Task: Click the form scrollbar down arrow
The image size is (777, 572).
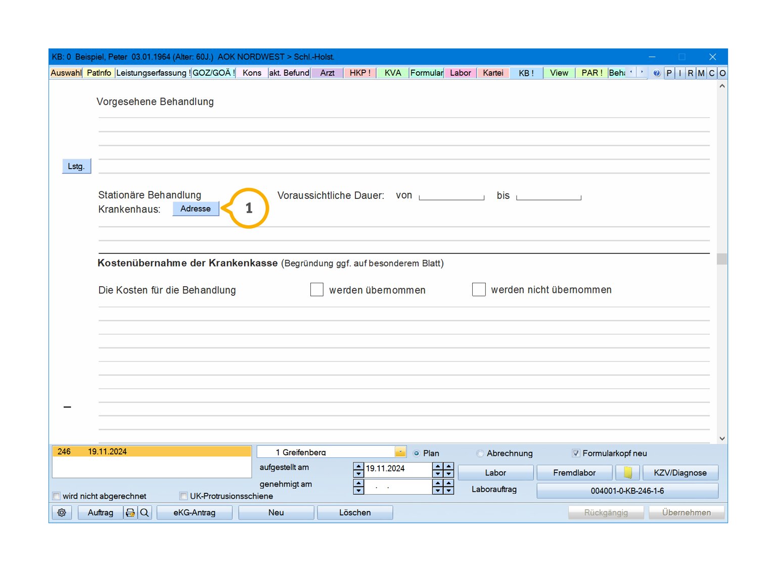Action: [x=722, y=438]
